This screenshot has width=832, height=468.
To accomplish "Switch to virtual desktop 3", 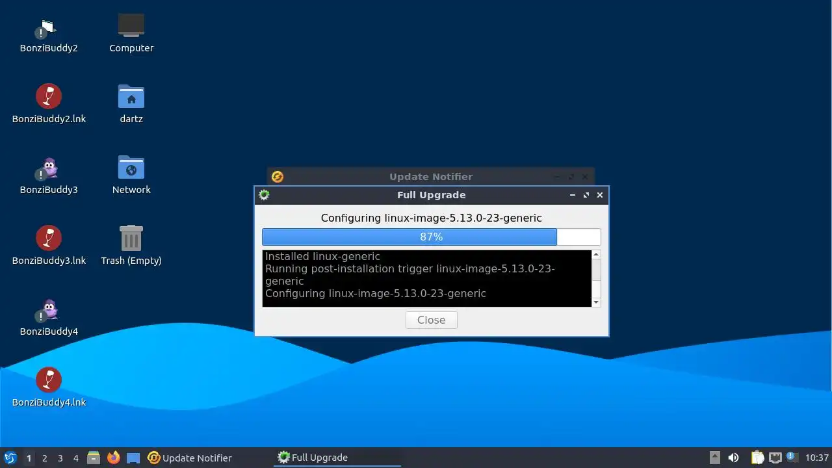I will point(60,458).
